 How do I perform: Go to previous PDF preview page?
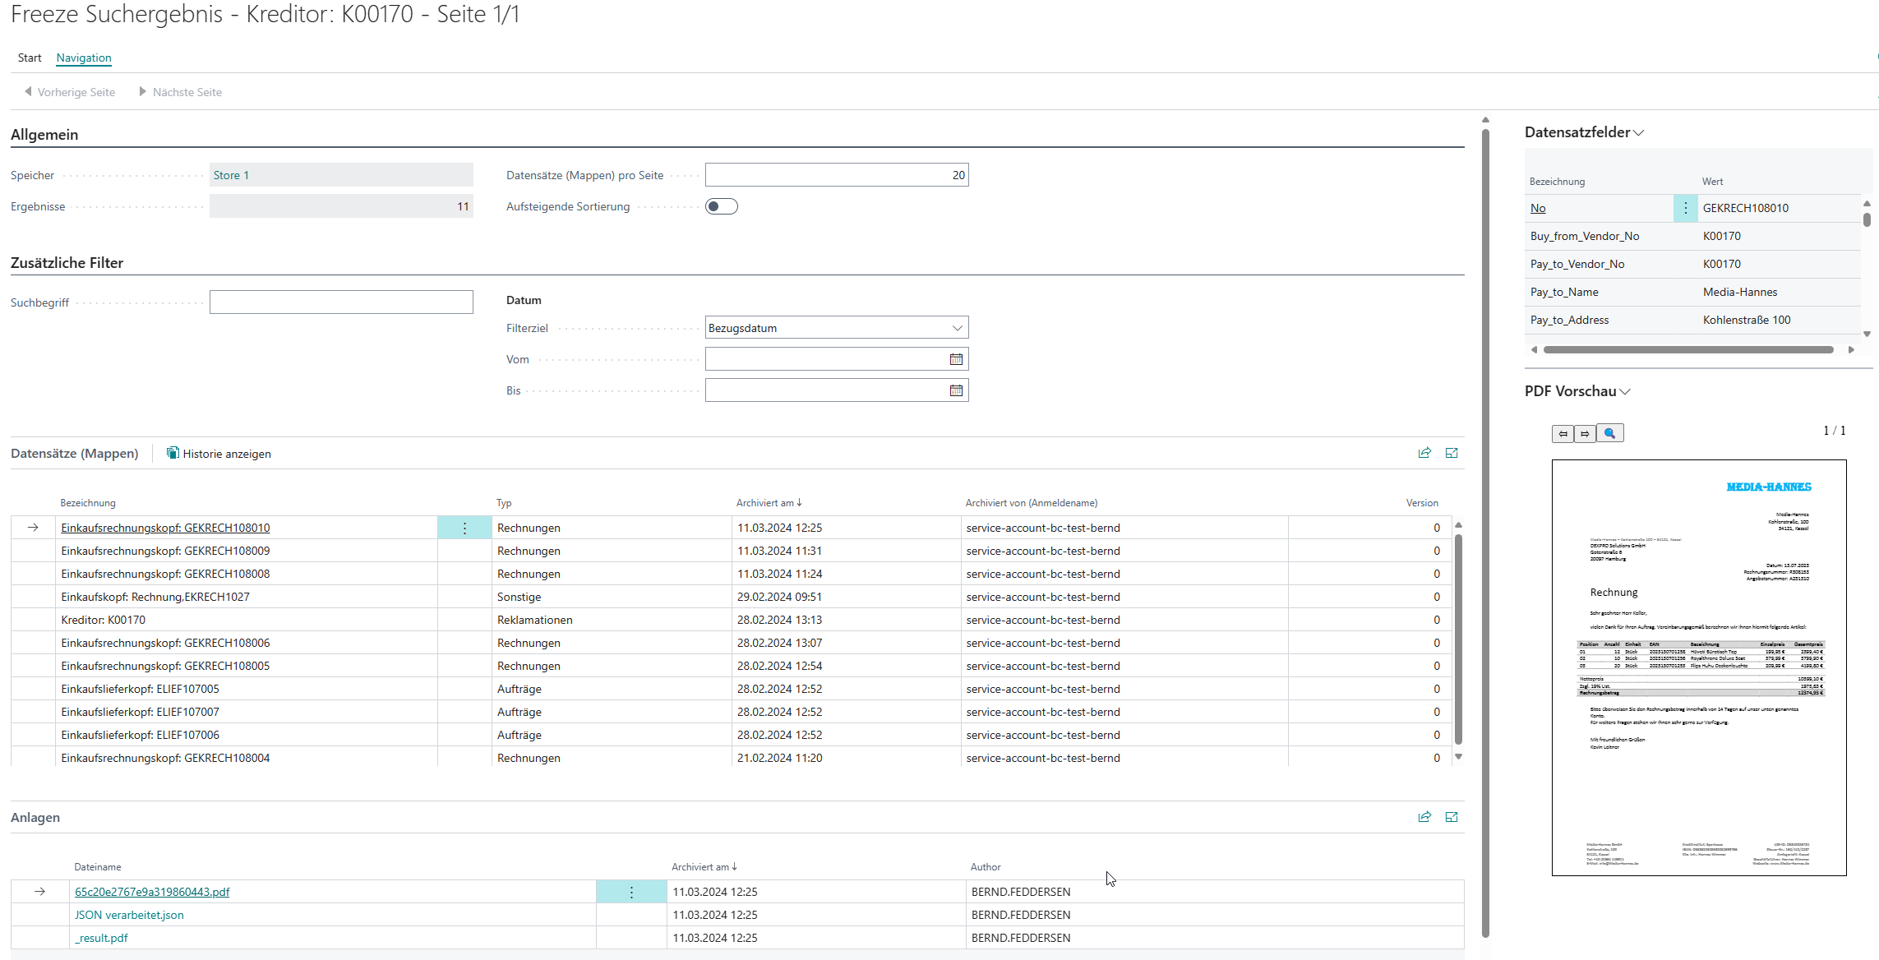click(1563, 433)
